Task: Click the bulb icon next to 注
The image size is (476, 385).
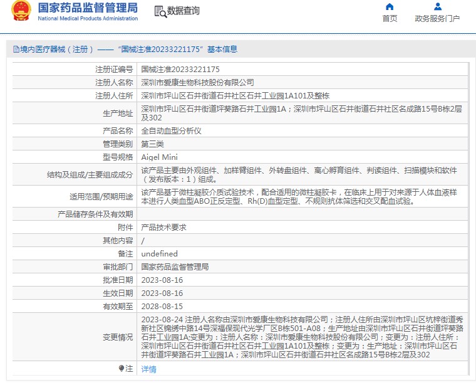Action: [122, 368]
